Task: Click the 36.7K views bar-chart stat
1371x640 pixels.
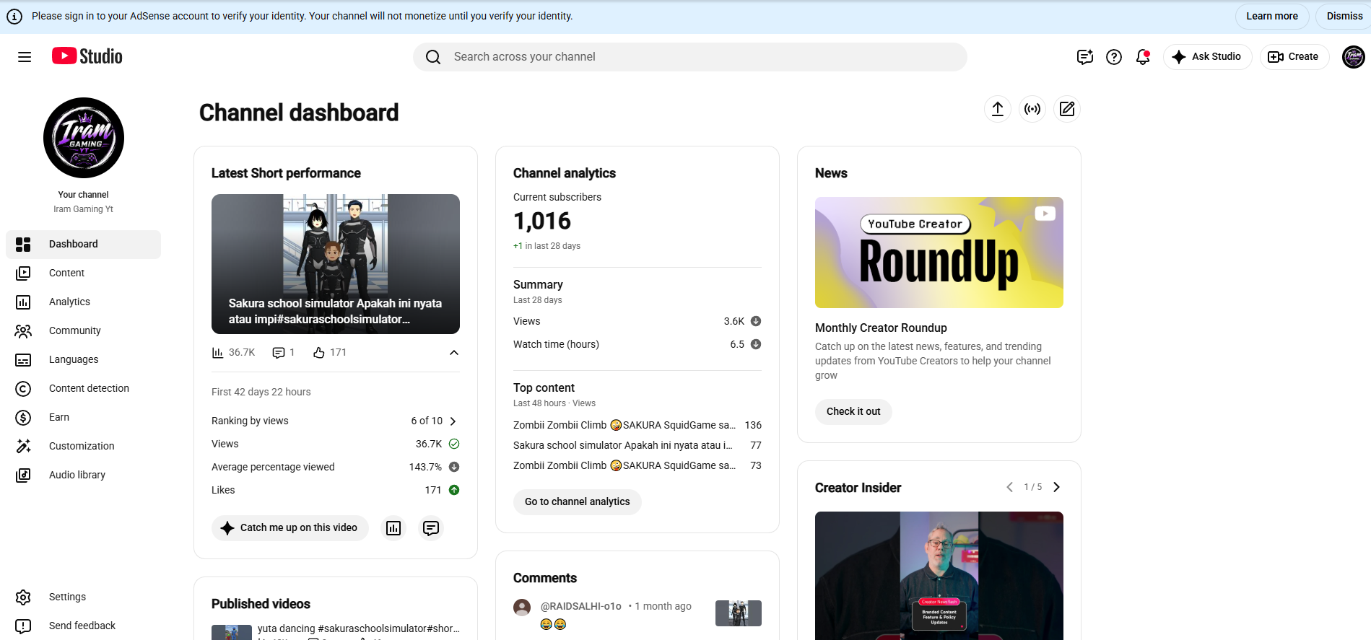Action: click(x=233, y=352)
